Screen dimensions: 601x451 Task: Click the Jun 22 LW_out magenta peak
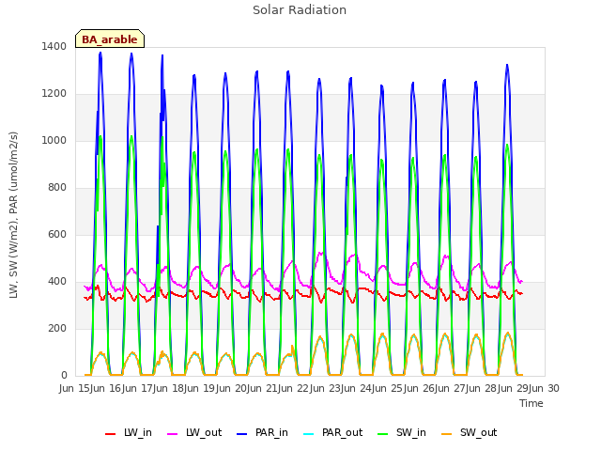[x=320, y=253]
